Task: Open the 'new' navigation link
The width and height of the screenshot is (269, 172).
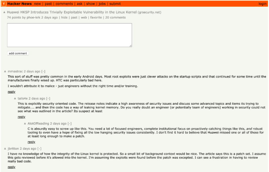Action: click(x=37, y=3)
